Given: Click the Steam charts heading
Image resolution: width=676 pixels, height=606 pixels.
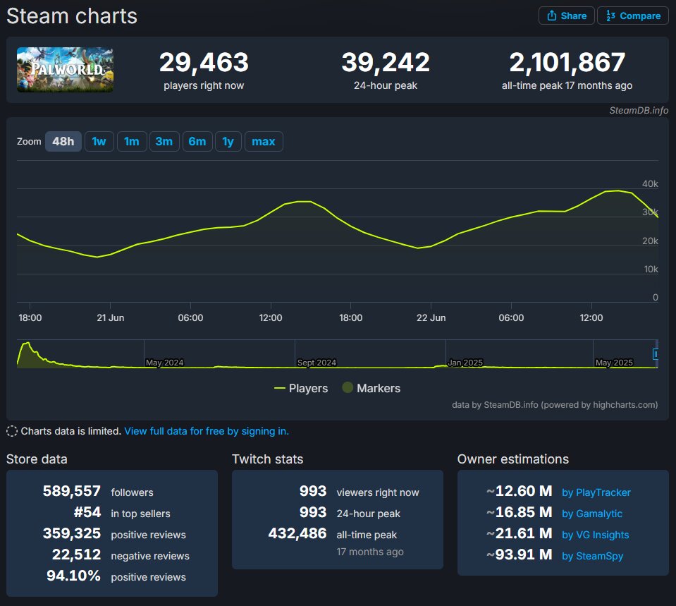Looking at the screenshot, I should tap(72, 16).
